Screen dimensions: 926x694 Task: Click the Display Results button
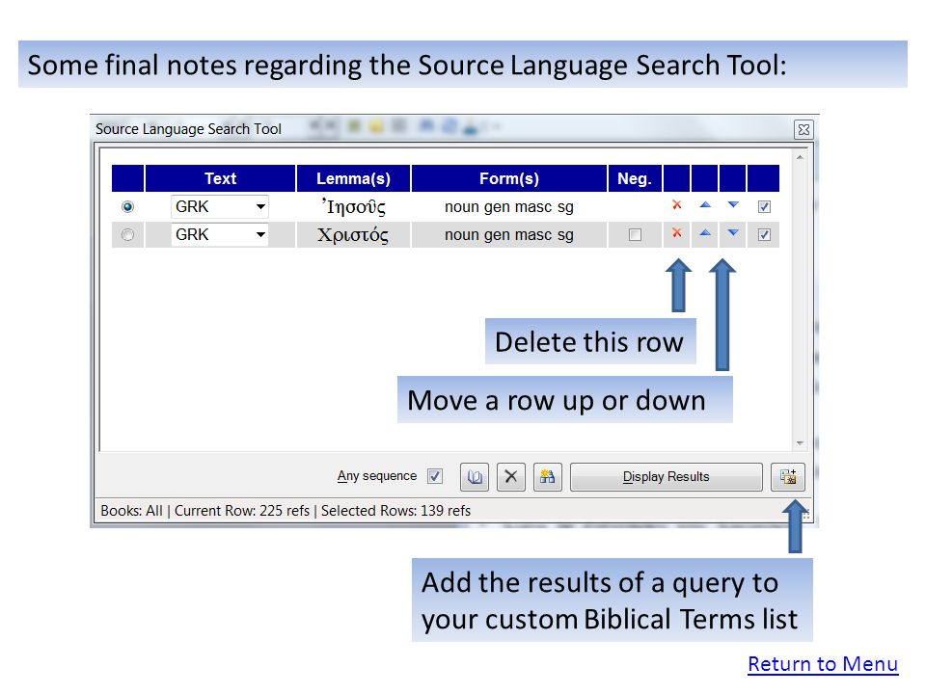coord(667,477)
